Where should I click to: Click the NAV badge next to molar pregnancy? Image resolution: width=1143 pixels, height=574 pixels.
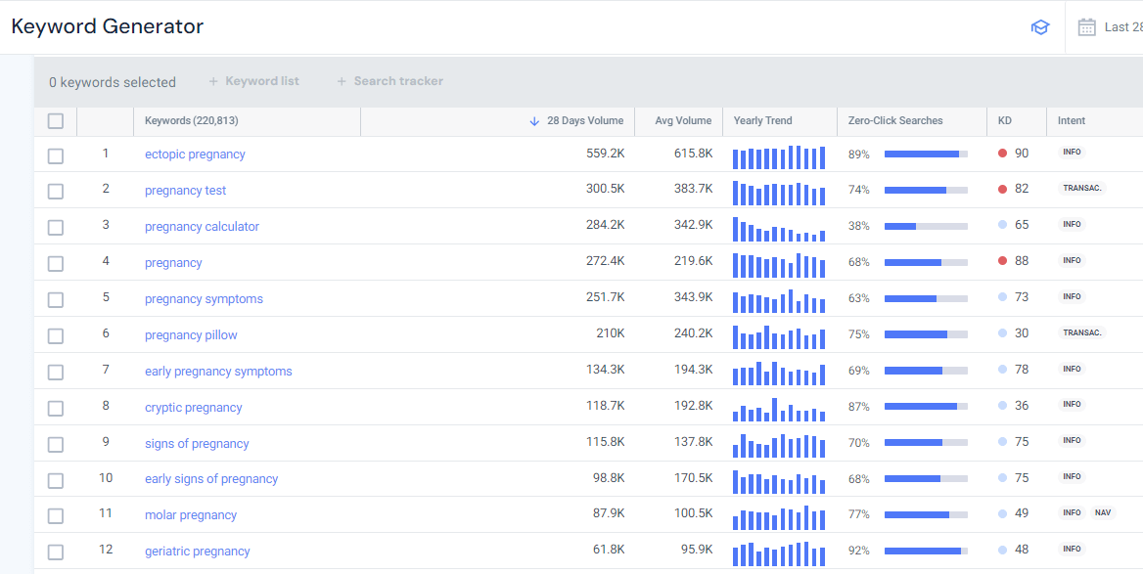(1102, 511)
